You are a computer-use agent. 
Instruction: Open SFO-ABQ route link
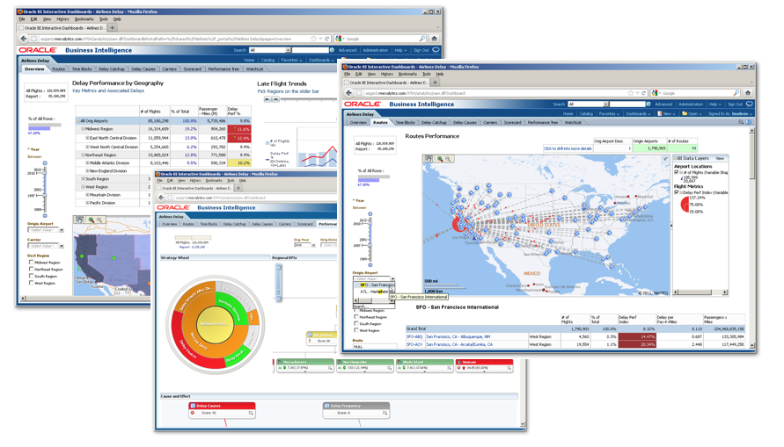414,336
